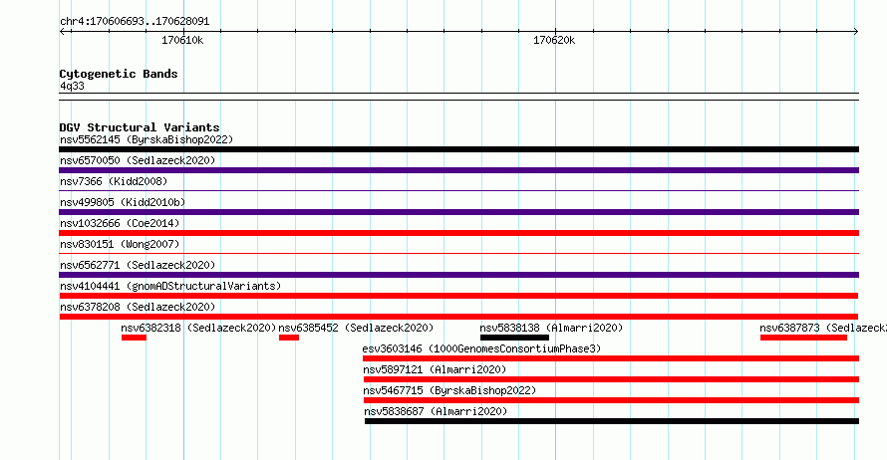
Task: Select the red nsv4104441 variant bar
Action: click(x=458, y=296)
